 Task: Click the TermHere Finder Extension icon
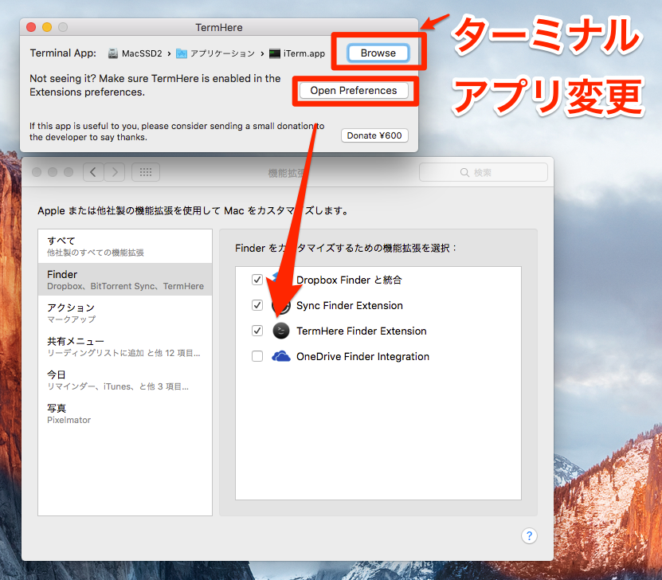coord(280,331)
